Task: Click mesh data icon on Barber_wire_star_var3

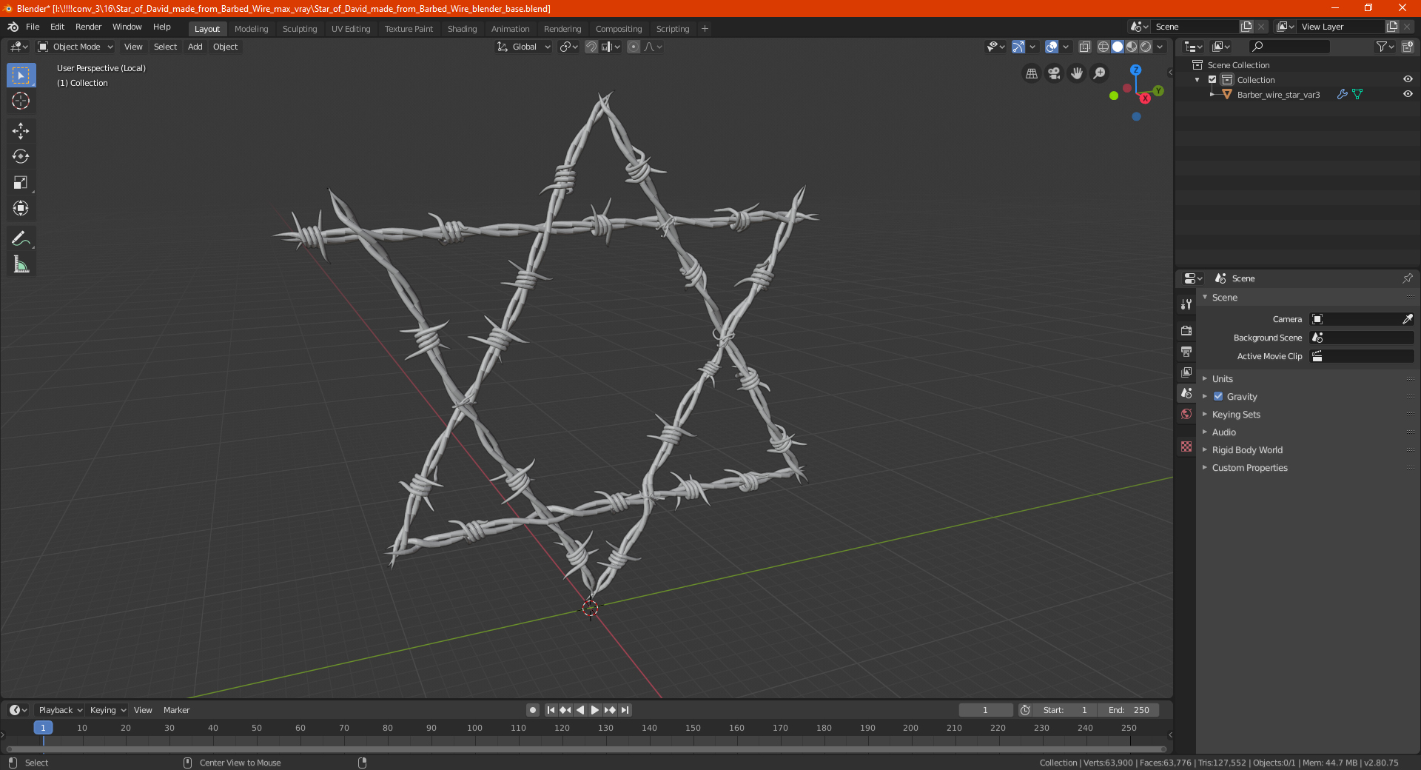Action: (x=1357, y=94)
